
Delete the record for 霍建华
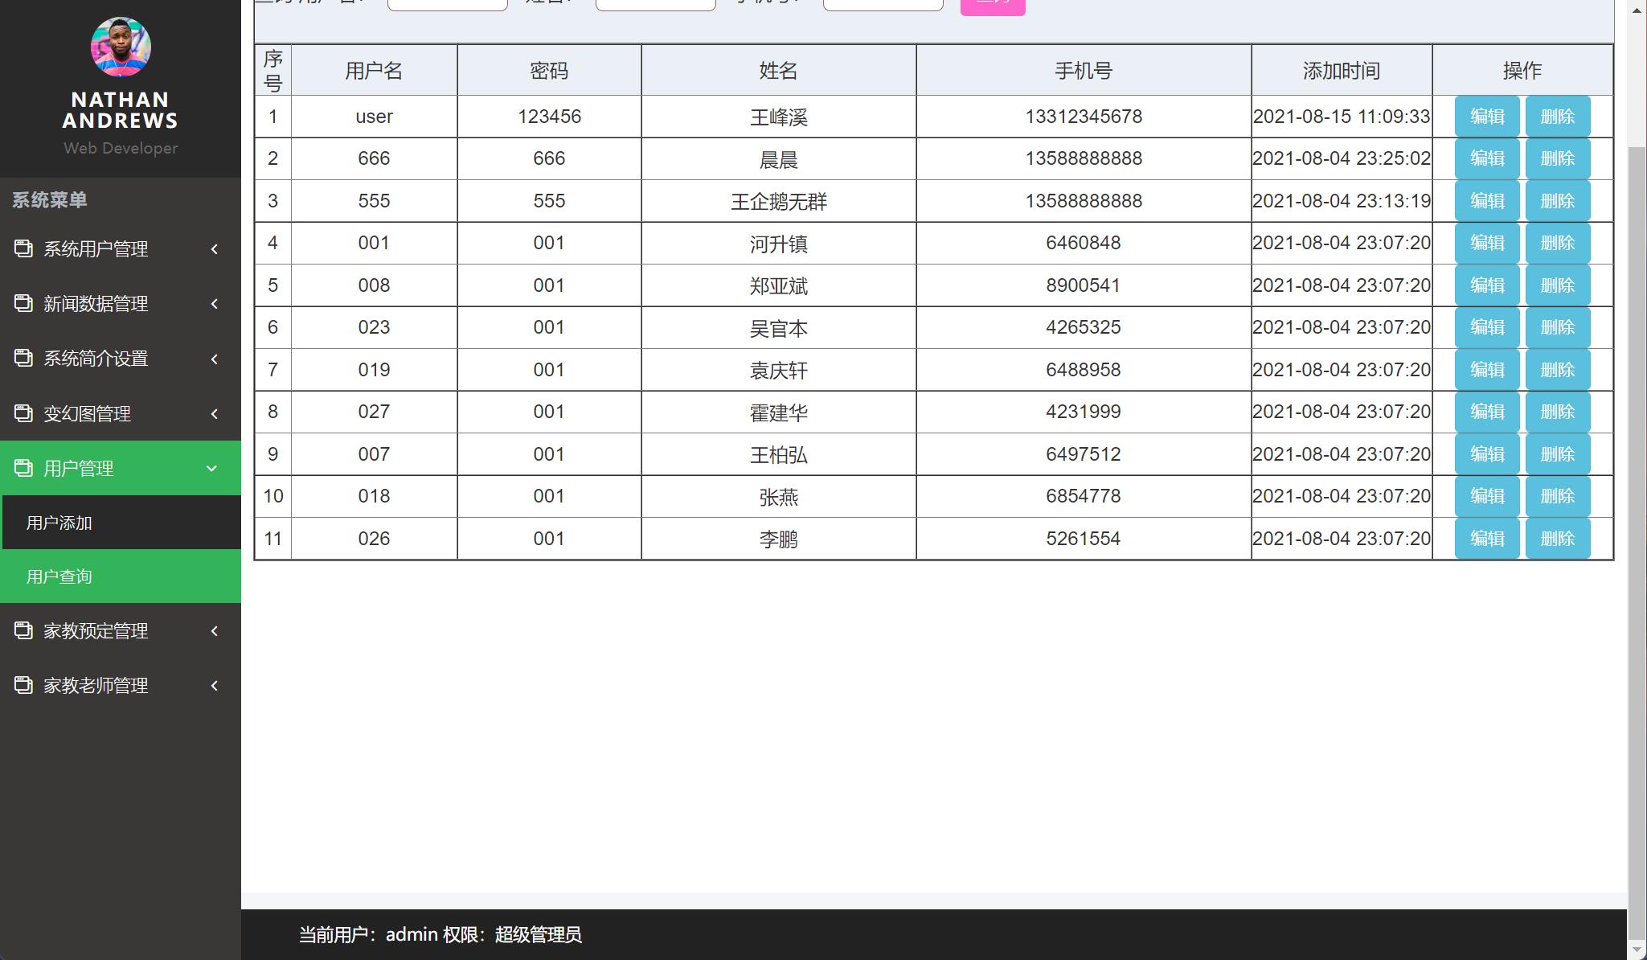(1558, 412)
